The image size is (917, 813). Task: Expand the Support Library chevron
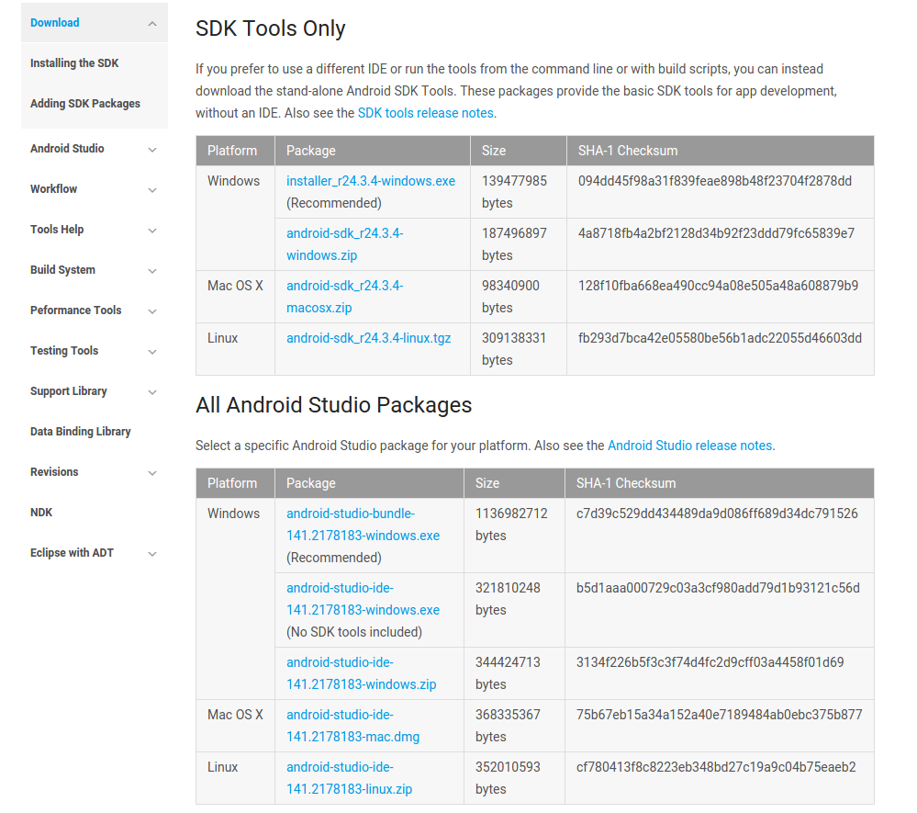point(152,392)
